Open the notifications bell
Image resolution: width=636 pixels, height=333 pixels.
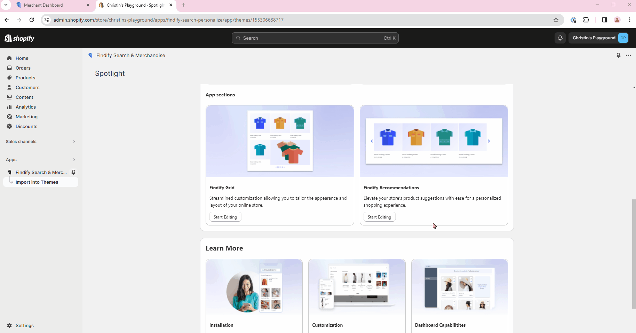point(560,38)
